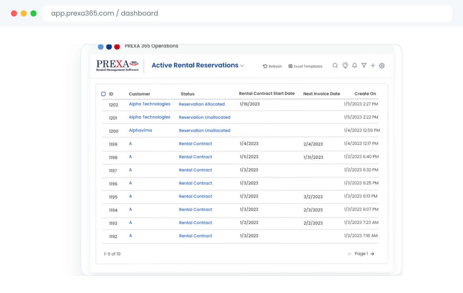
Task: Sort by Status column header
Action: (x=188, y=94)
